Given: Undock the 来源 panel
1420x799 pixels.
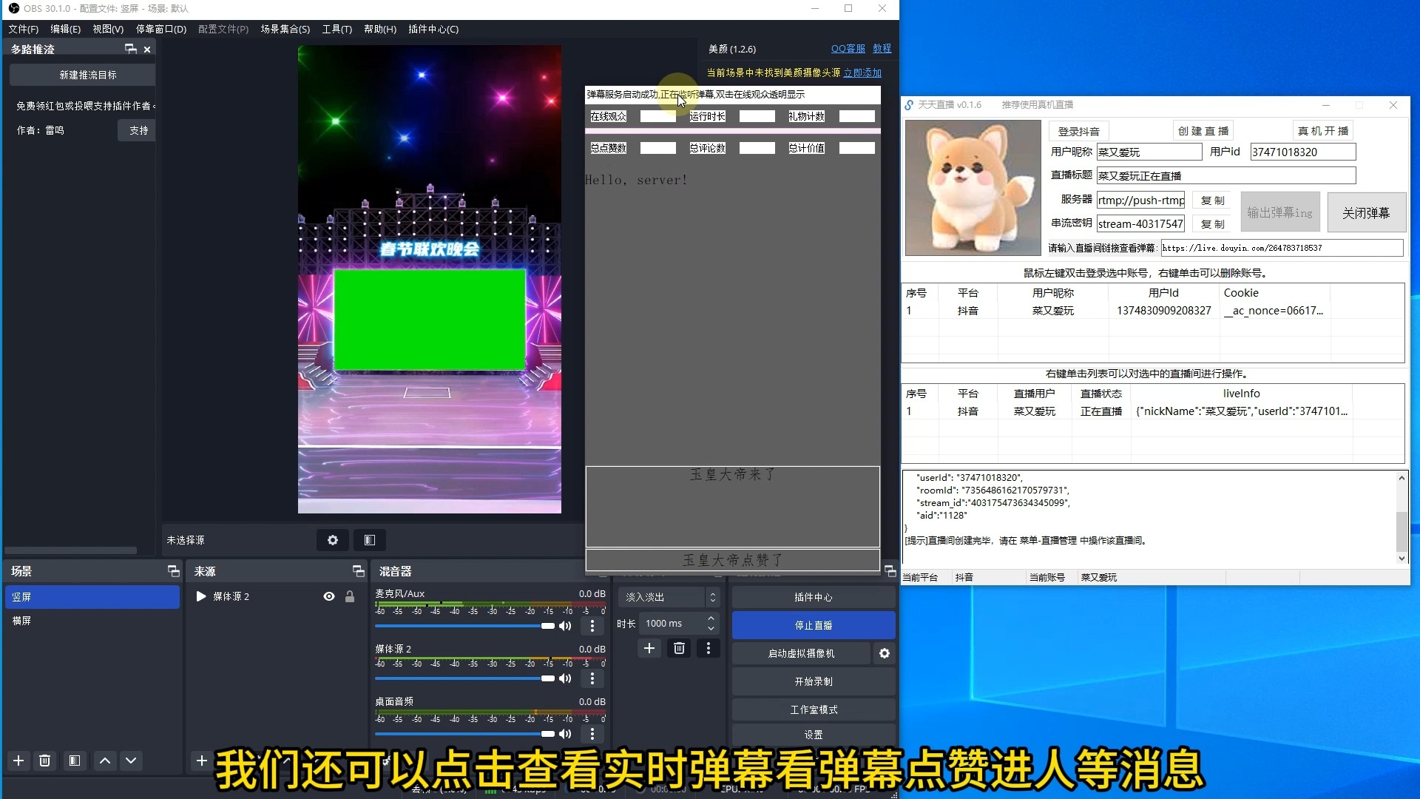Looking at the screenshot, I should click(x=359, y=571).
